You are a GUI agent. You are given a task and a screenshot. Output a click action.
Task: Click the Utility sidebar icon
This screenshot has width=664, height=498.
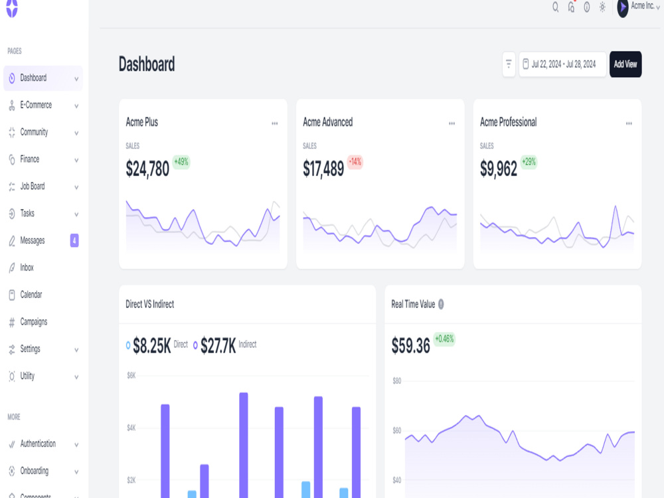12,376
